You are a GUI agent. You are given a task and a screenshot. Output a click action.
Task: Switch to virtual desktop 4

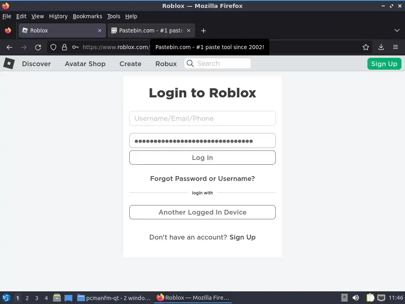click(46, 298)
